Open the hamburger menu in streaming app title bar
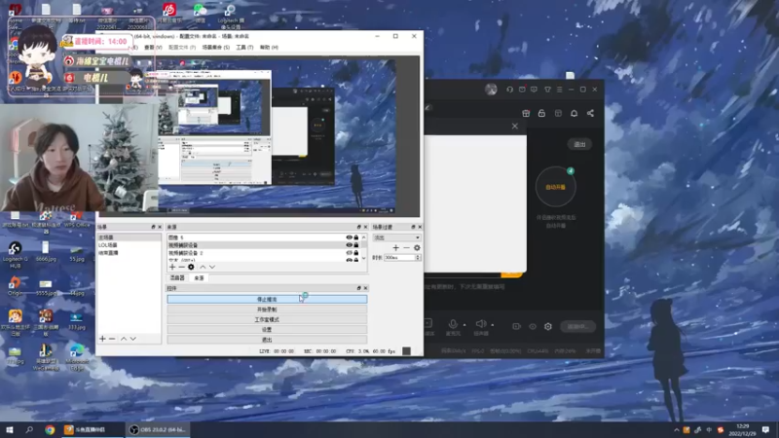779x438 pixels. (x=559, y=90)
